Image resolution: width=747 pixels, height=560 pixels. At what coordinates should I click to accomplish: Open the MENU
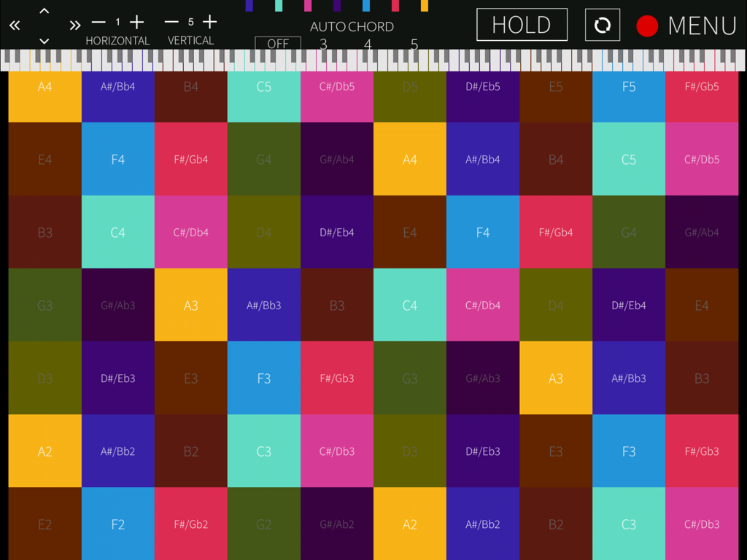click(x=703, y=25)
